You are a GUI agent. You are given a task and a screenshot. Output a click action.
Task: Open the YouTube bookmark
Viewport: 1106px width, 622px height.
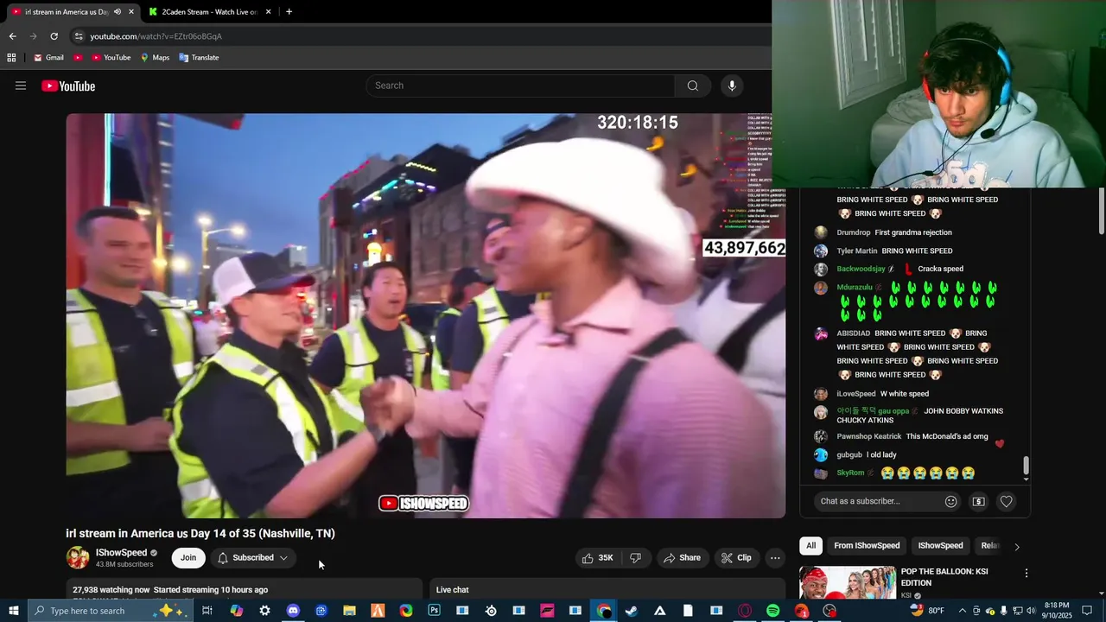(x=111, y=58)
